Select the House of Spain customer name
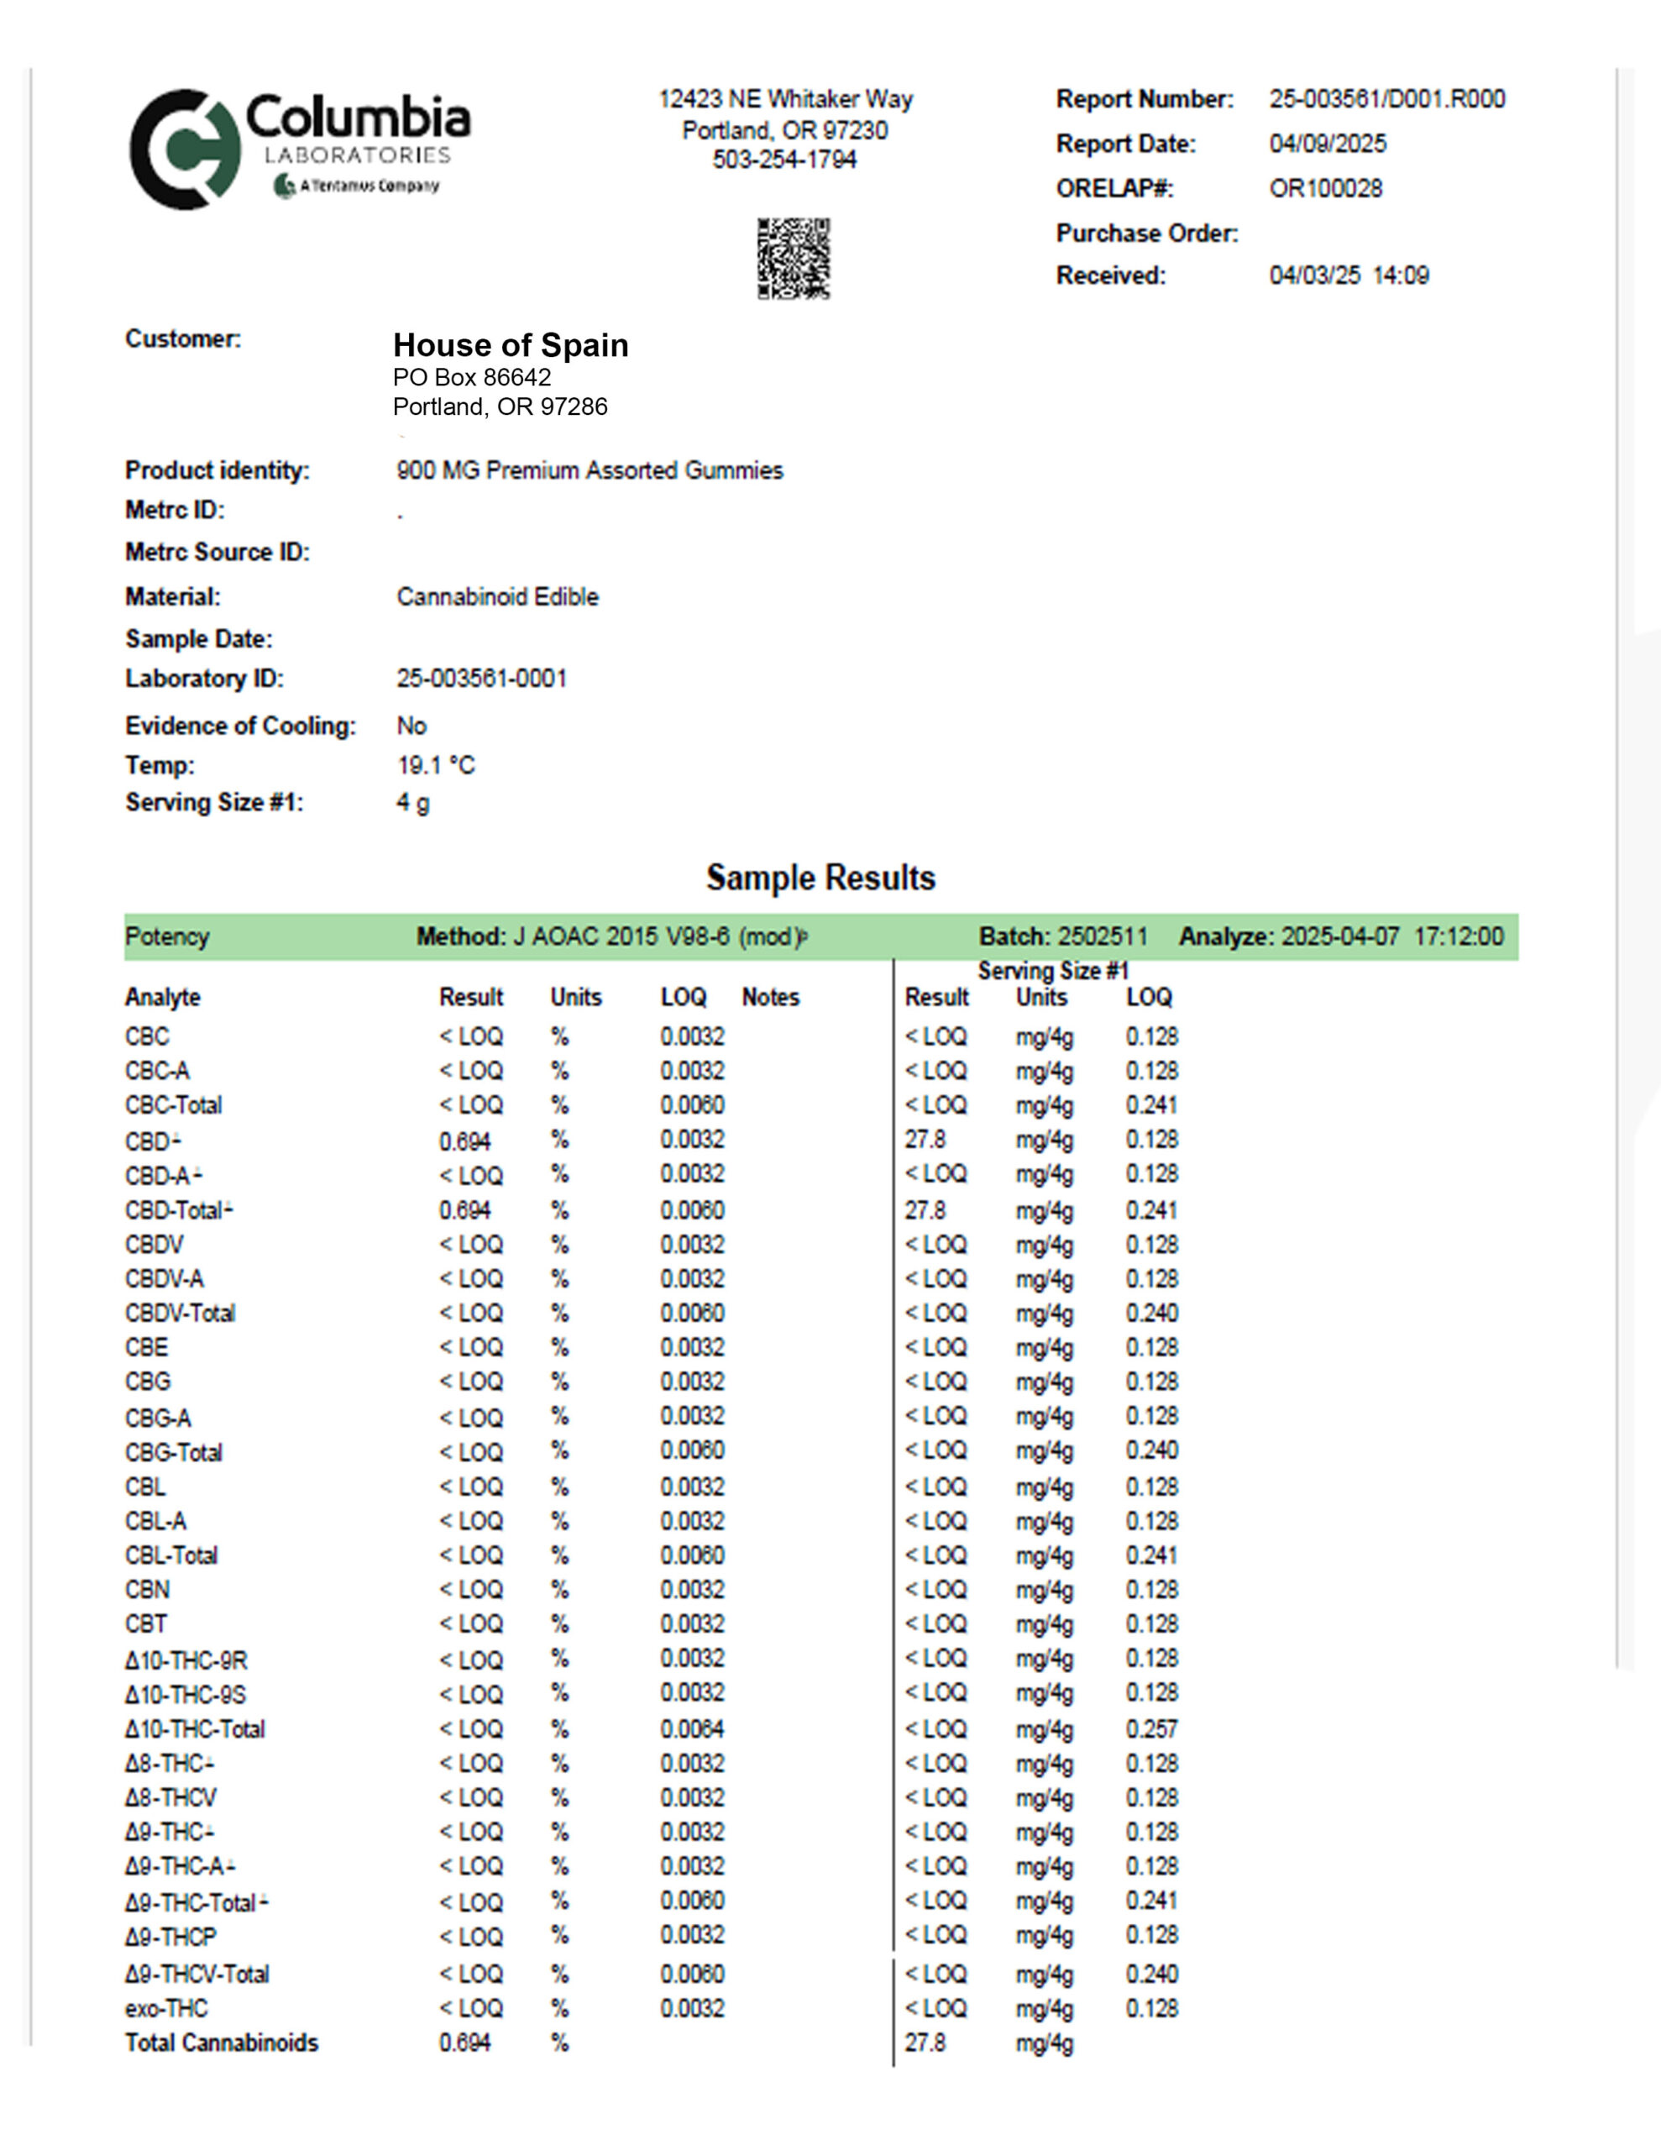The image size is (1661, 2150). tap(510, 345)
